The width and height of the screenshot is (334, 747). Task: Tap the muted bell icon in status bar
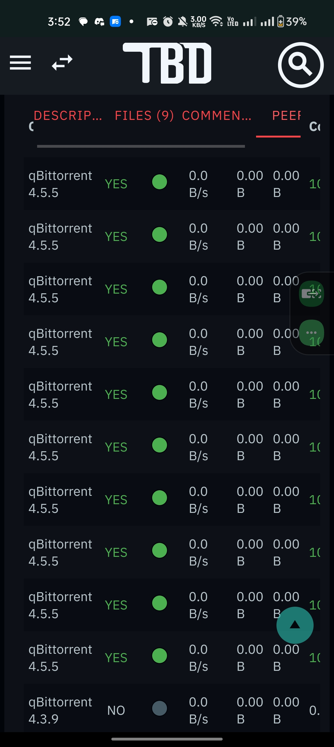click(x=182, y=22)
